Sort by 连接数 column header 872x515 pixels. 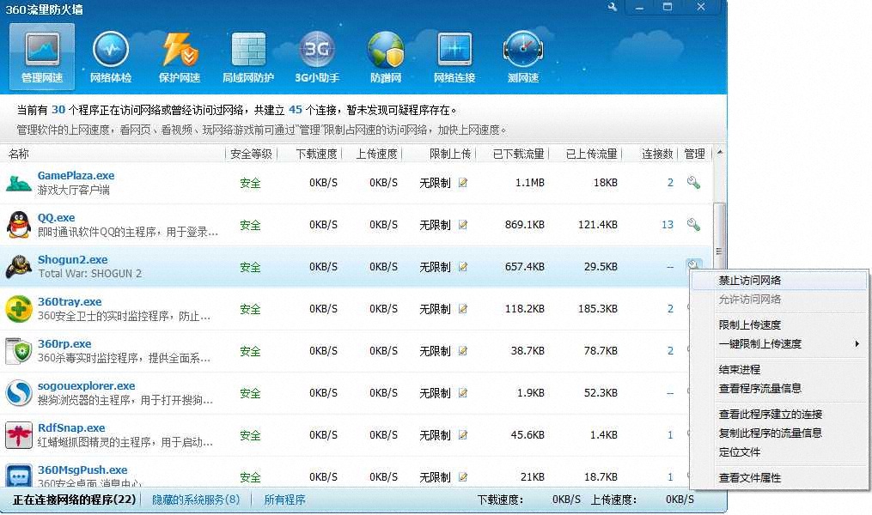pos(656,154)
